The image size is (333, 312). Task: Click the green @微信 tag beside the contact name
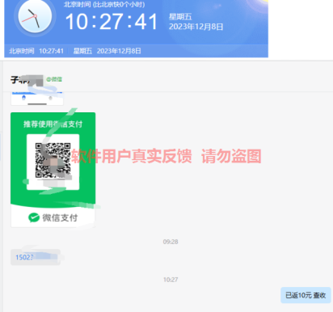(54, 79)
